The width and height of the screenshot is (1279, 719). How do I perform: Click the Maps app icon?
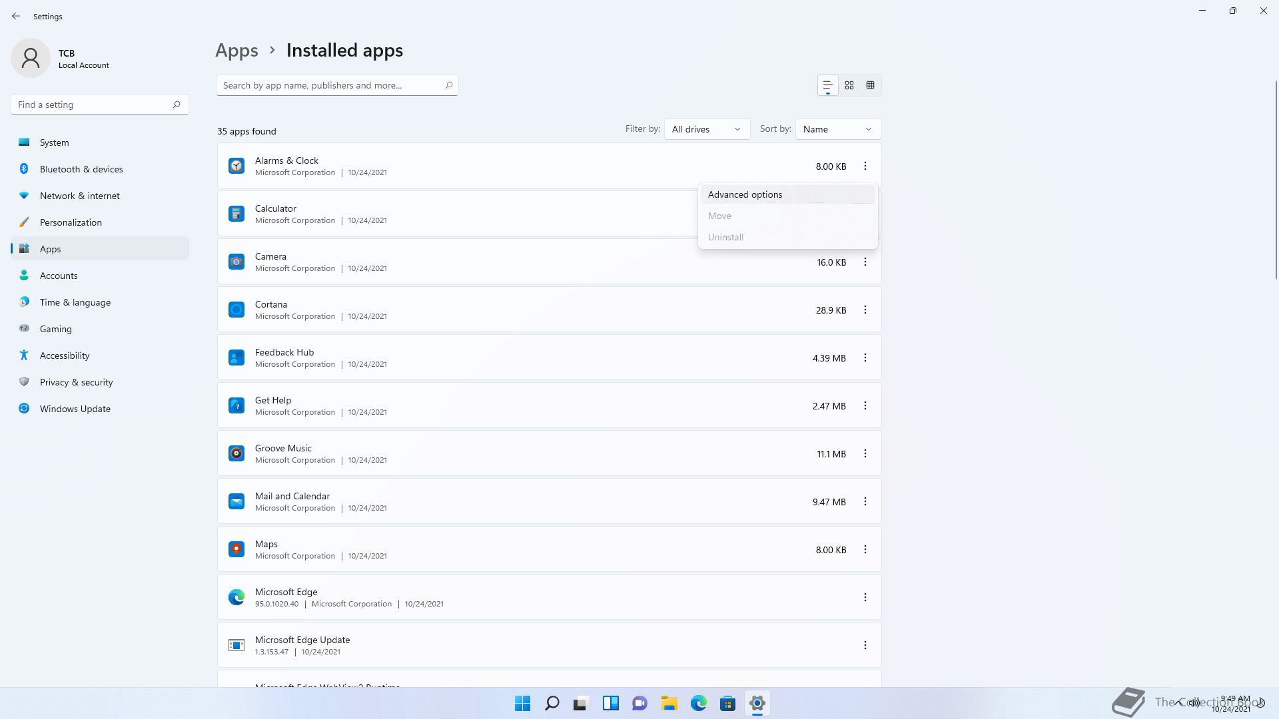[x=236, y=549]
